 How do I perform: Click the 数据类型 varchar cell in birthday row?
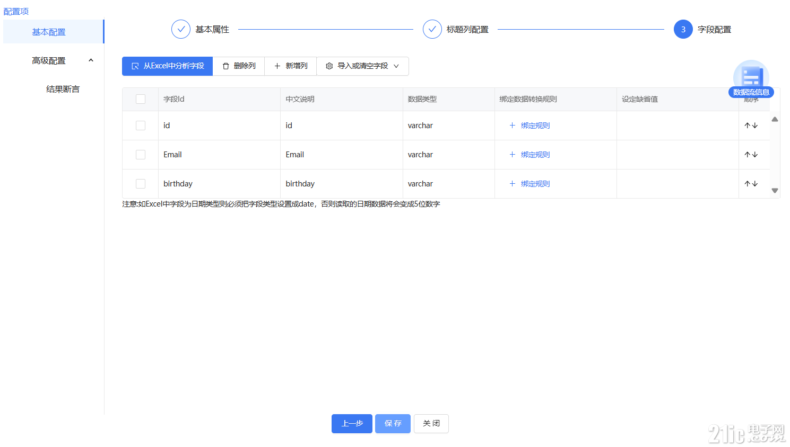449,184
